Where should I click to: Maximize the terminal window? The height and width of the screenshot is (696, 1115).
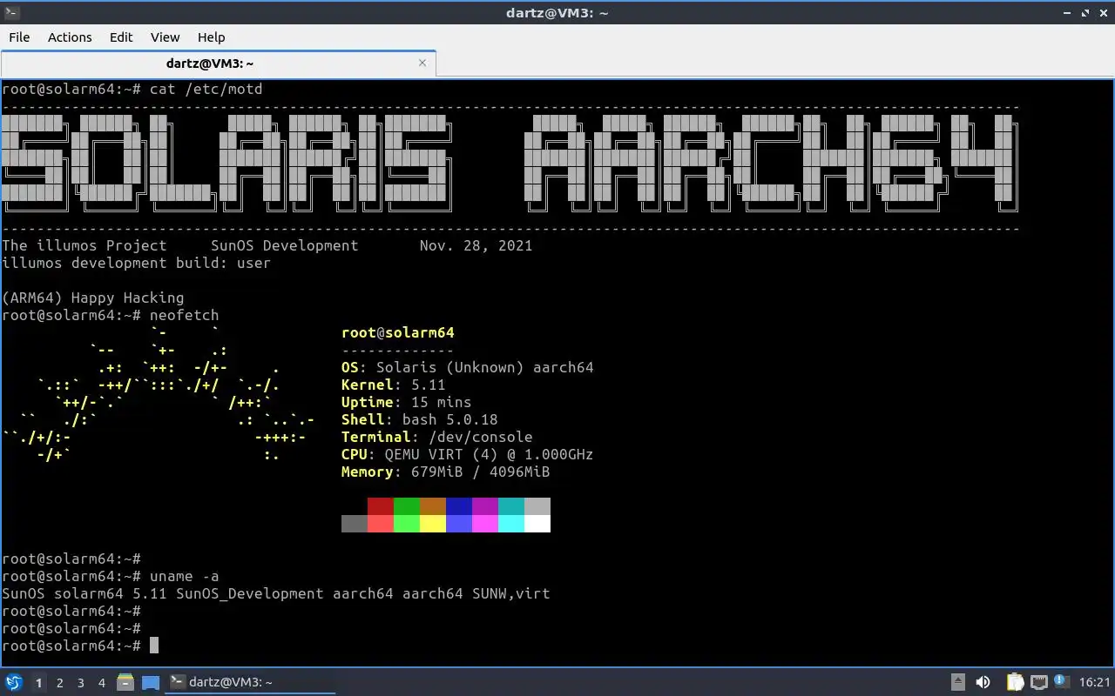click(x=1085, y=12)
